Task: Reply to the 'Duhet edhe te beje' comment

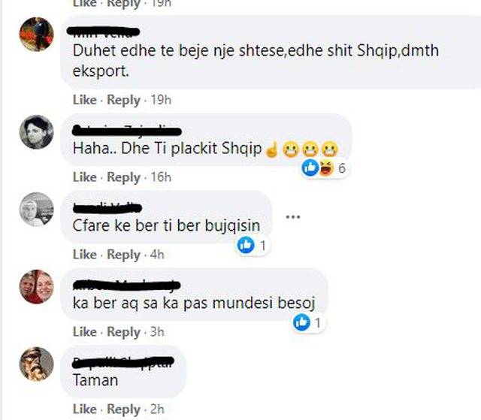Action: pos(123,100)
